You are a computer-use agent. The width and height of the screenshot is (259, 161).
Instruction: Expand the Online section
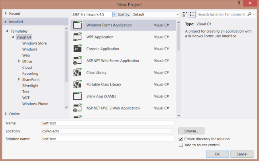6,114
